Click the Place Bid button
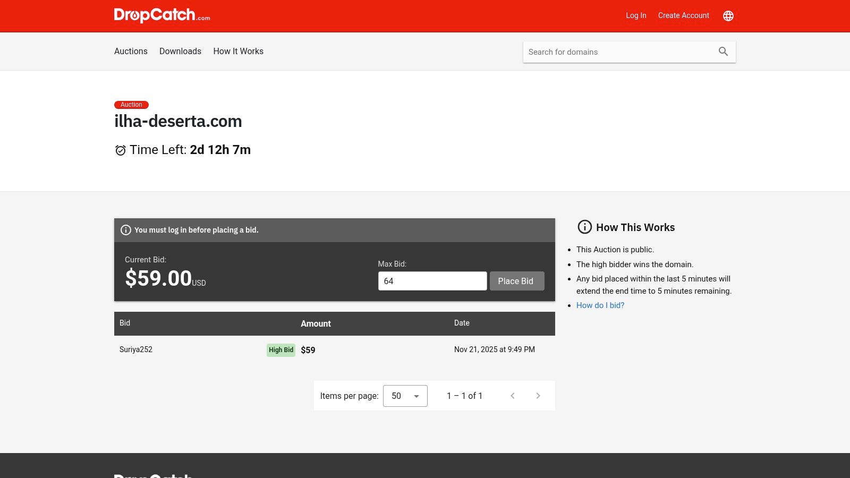Screen dimensions: 850x478 [x=517, y=281]
